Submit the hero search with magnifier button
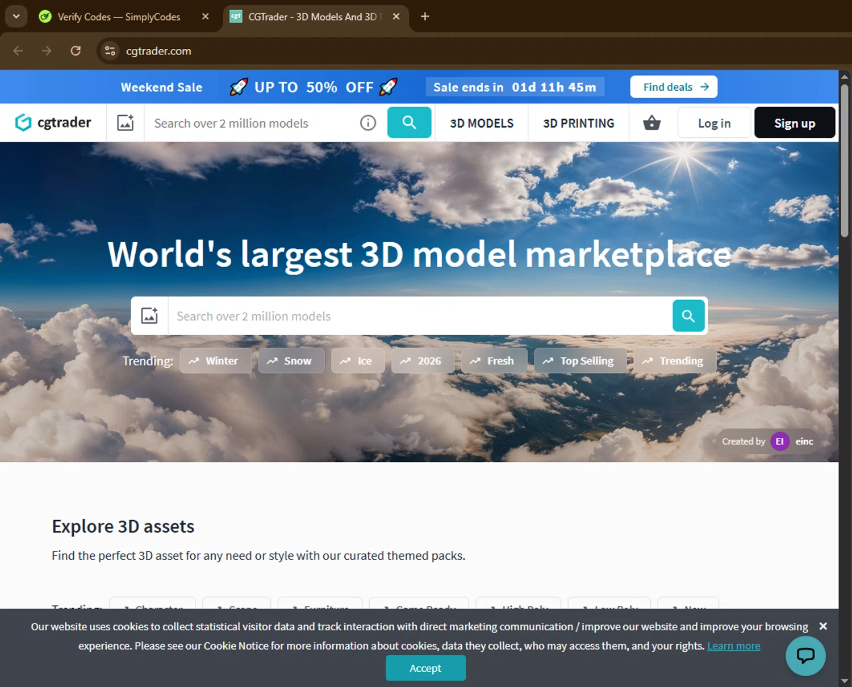Image resolution: width=852 pixels, height=687 pixels. coord(688,315)
